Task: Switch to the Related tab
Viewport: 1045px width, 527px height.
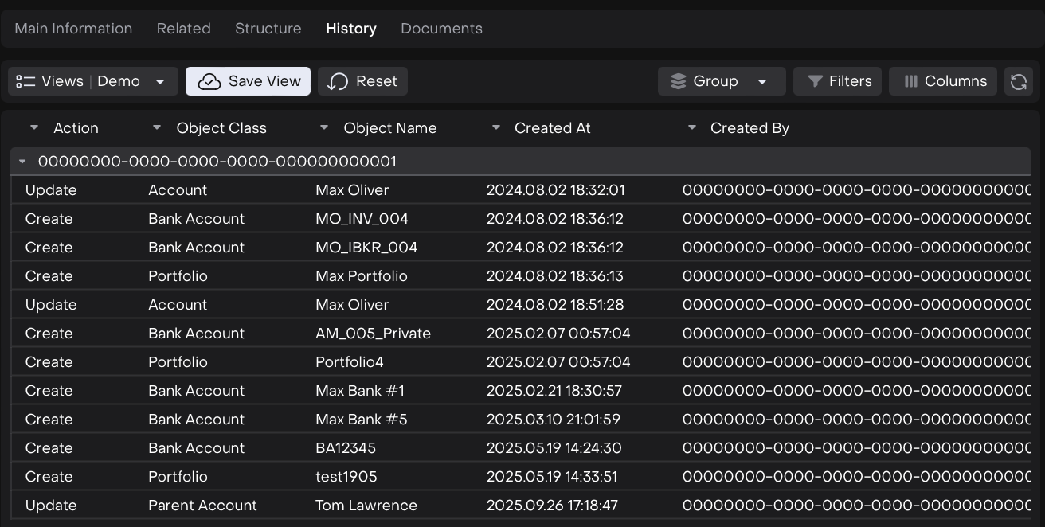Action: [x=183, y=29]
